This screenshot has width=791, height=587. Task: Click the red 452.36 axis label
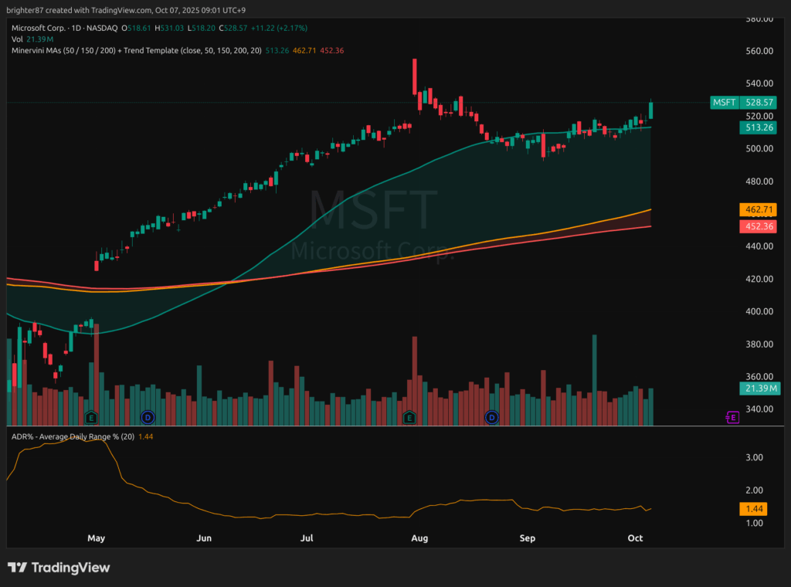pyautogui.click(x=760, y=226)
